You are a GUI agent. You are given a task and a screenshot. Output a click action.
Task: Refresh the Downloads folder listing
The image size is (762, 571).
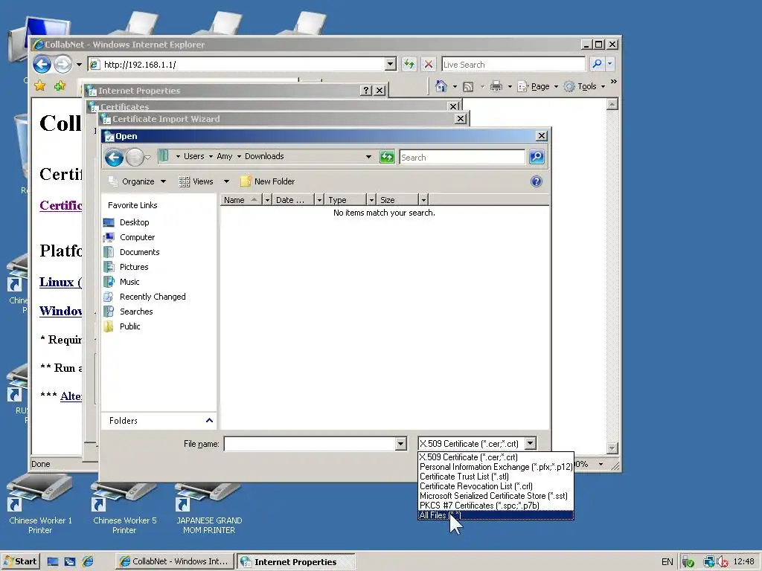[387, 157]
